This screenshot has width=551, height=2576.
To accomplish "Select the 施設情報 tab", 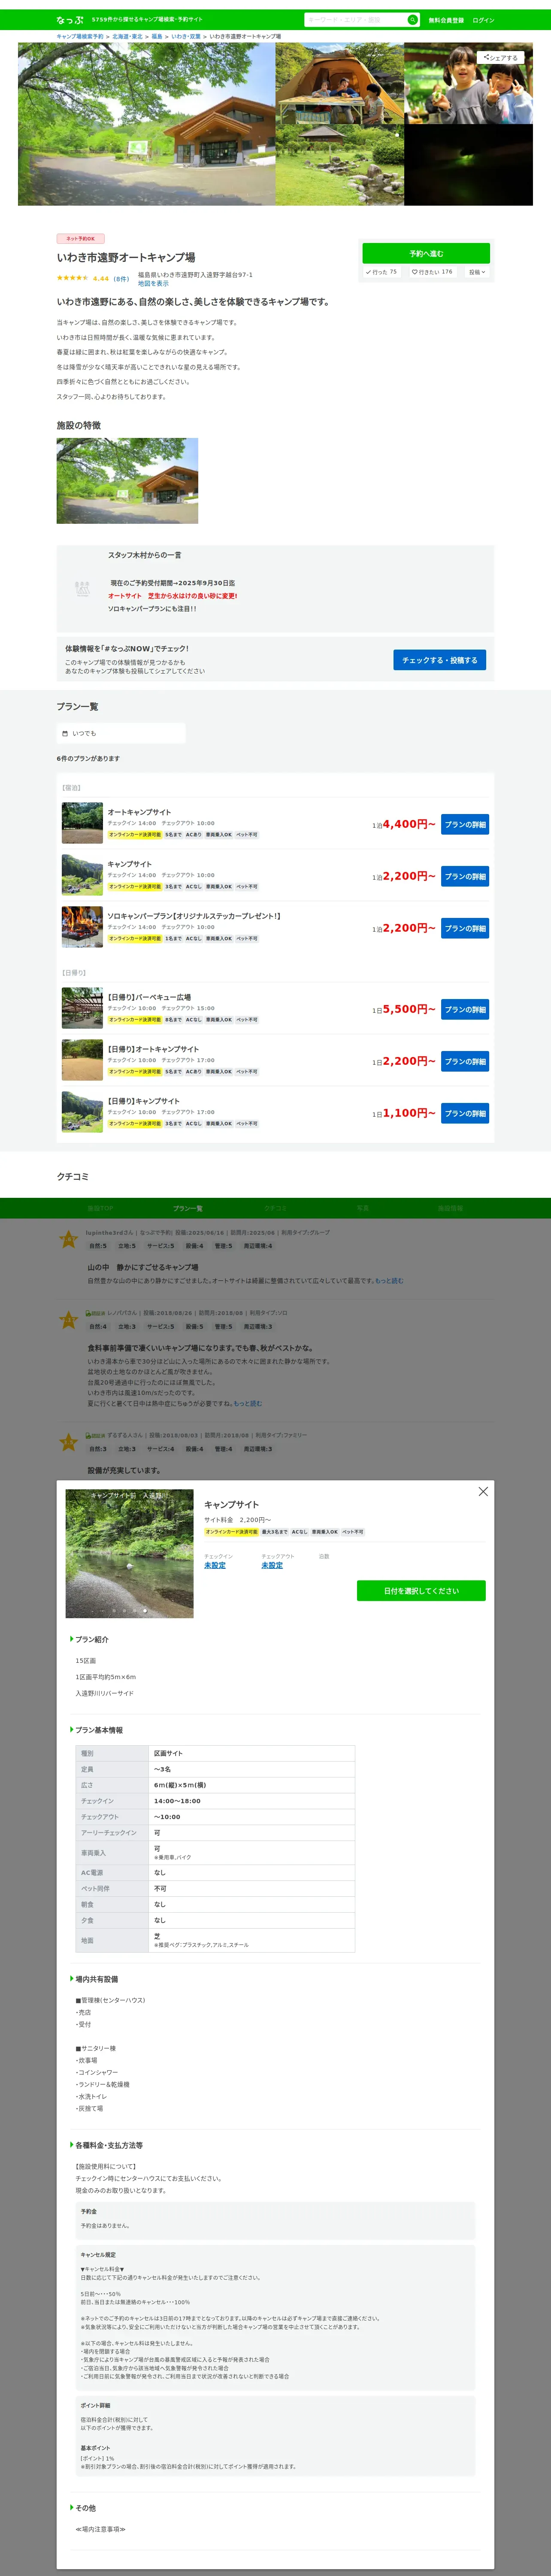I will click(450, 1208).
